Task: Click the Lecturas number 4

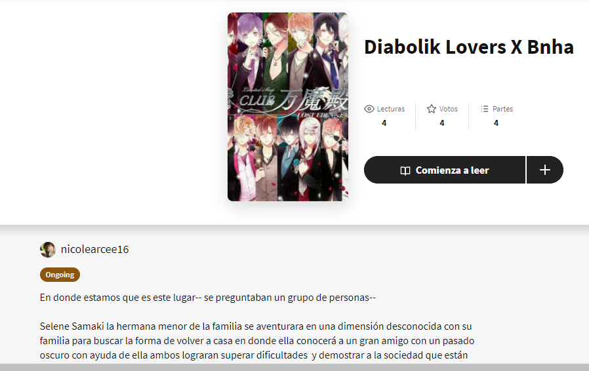Action: point(384,123)
